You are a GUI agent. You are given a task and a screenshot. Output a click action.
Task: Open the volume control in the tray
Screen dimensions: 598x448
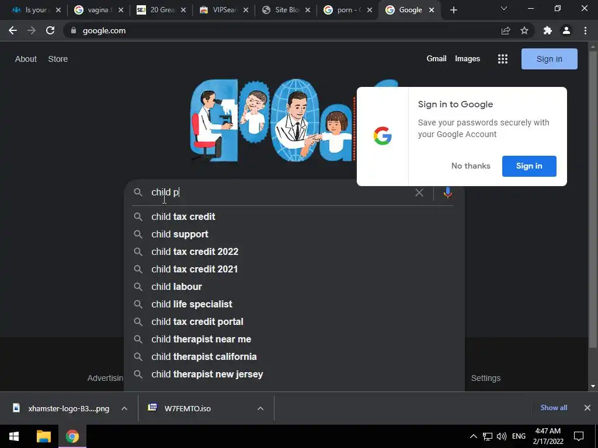pyautogui.click(x=502, y=436)
